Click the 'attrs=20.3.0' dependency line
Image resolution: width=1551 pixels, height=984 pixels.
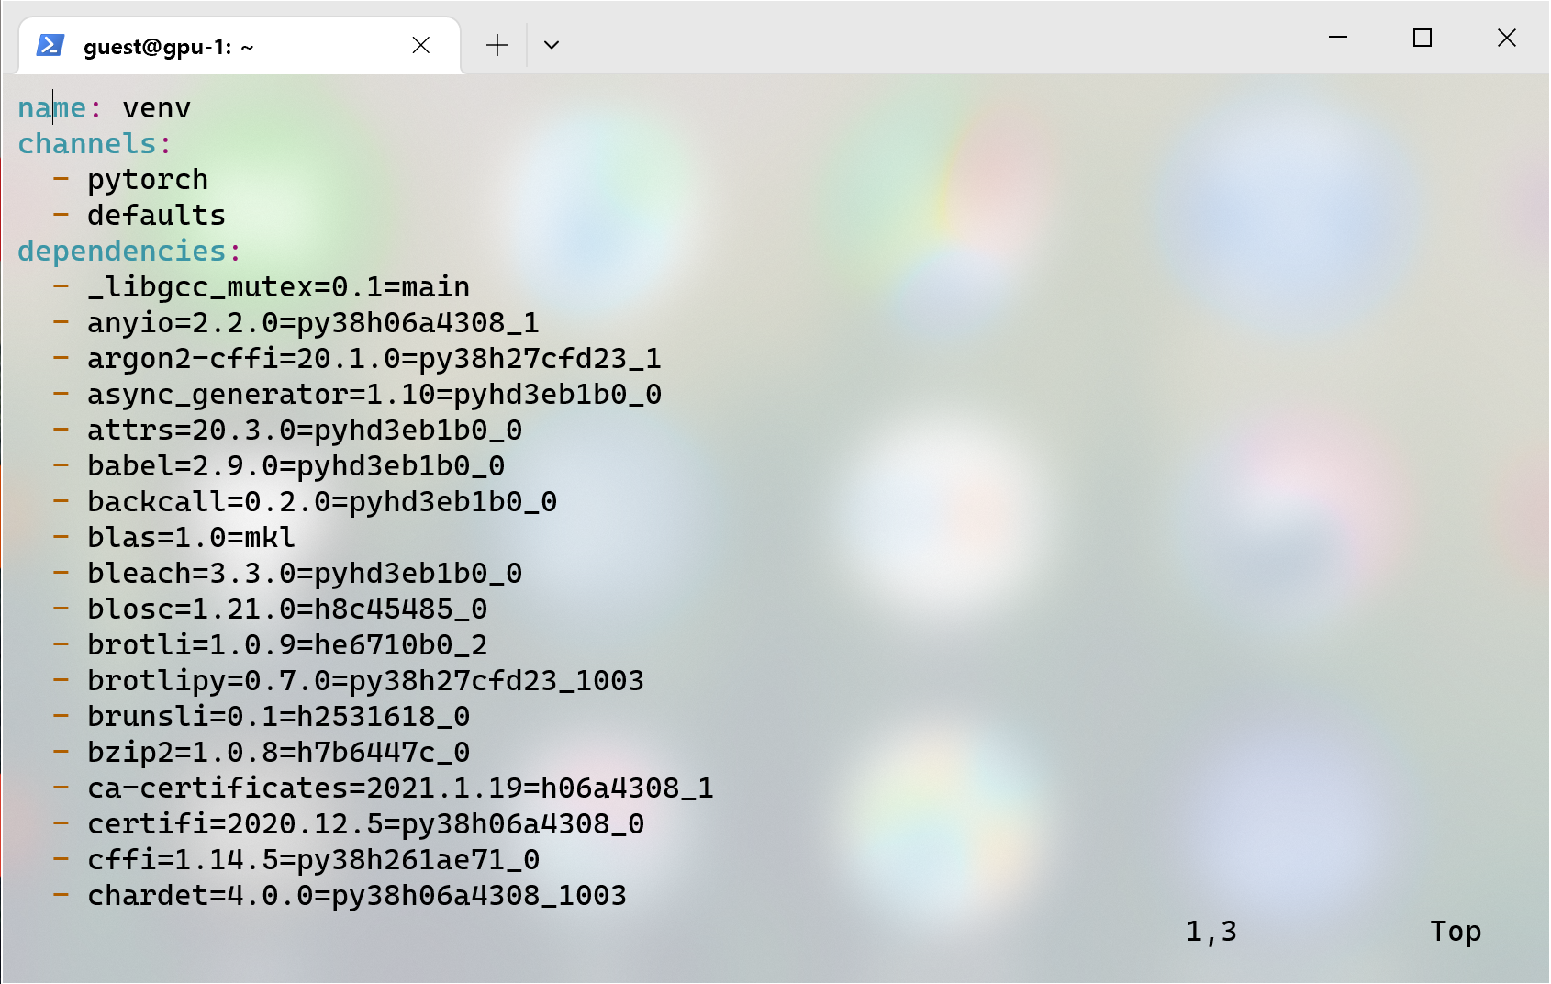(x=305, y=430)
